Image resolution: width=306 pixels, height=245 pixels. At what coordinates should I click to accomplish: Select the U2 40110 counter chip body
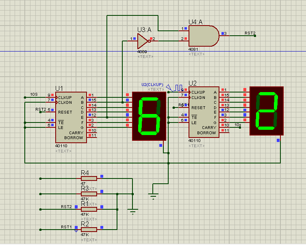(x=204, y=112)
